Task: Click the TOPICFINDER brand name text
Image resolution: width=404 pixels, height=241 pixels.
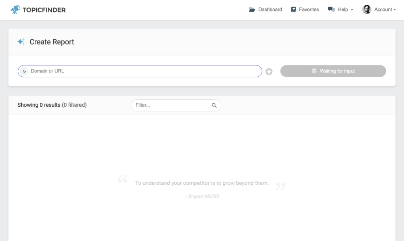Action: [x=44, y=10]
